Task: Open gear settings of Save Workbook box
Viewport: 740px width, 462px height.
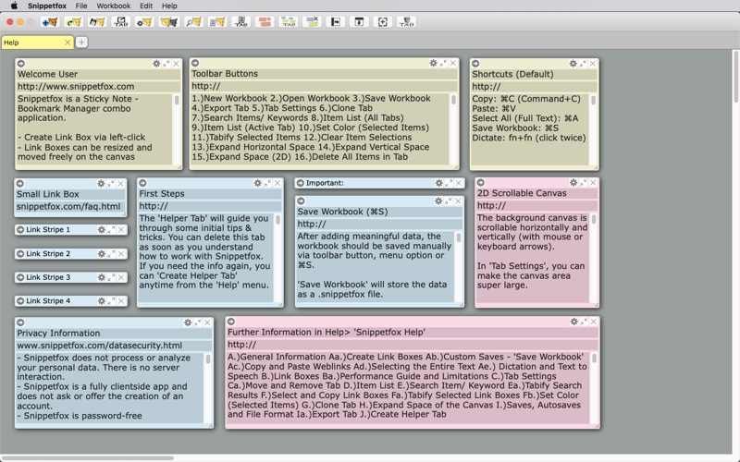Action: point(438,201)
